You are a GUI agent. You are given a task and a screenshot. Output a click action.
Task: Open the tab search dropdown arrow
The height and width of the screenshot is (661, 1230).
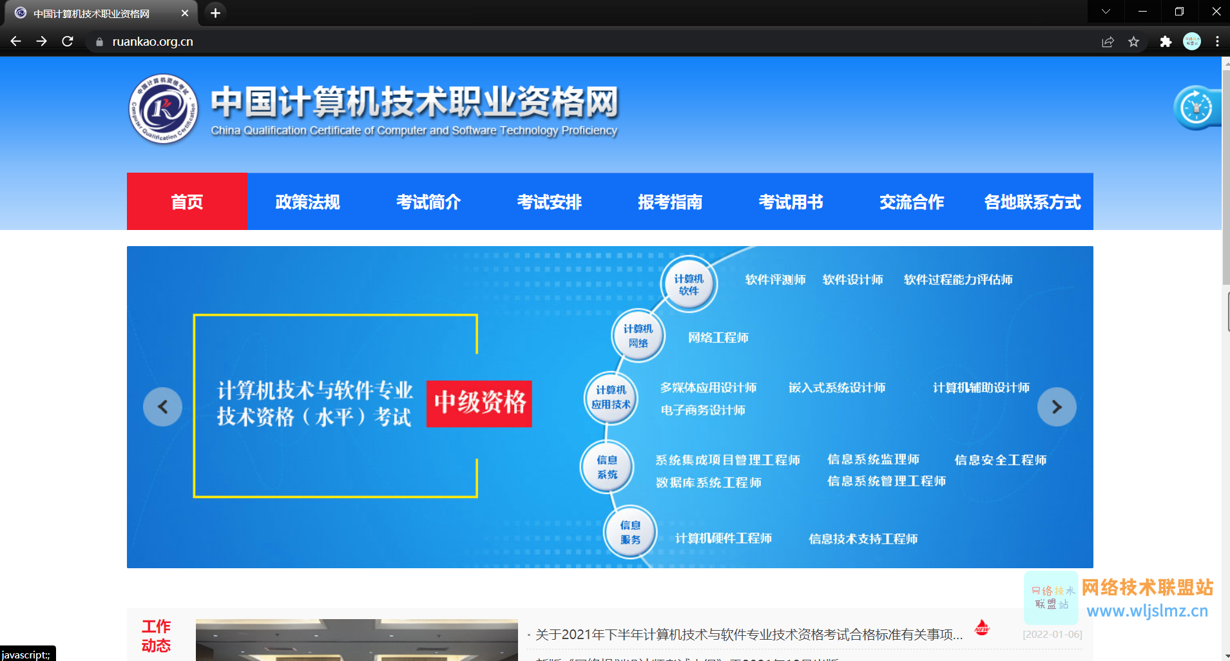(1106, 12)
